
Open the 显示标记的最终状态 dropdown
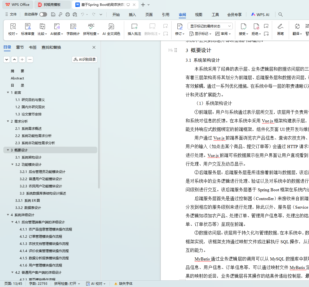click(x=210, y=26)
